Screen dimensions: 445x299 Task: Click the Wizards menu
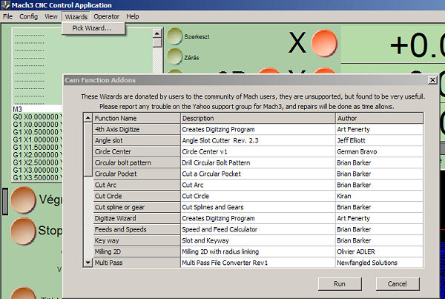76,16
